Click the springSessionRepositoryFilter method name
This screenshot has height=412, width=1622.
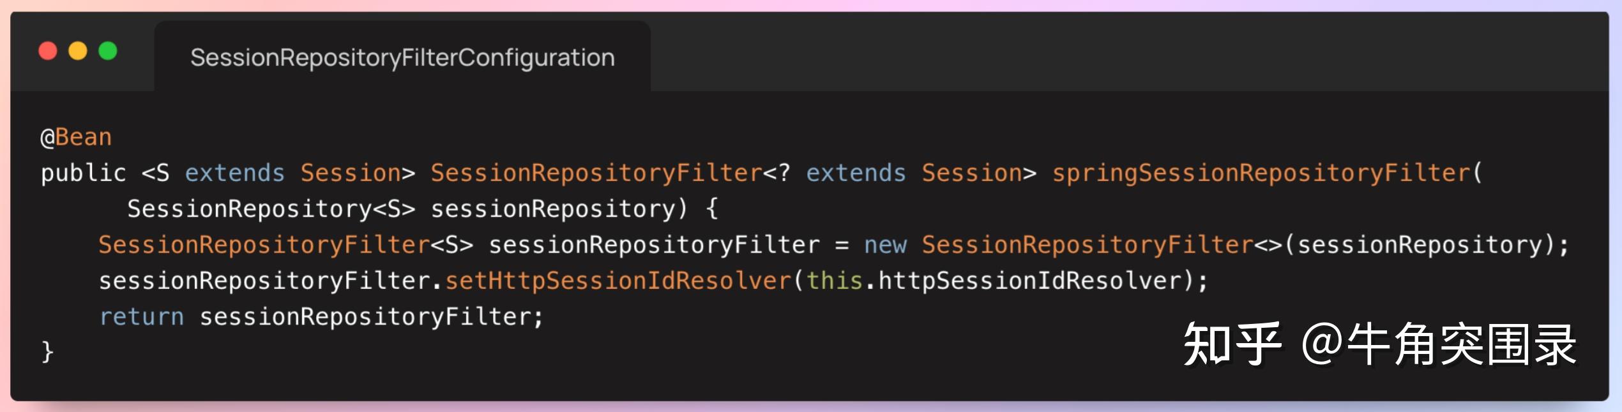coord(1261,173)
